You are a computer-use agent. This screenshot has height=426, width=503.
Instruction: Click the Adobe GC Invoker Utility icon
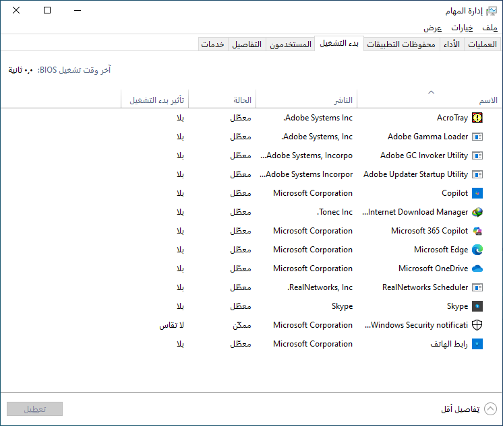pyautogui.click(x=477, y=155)
